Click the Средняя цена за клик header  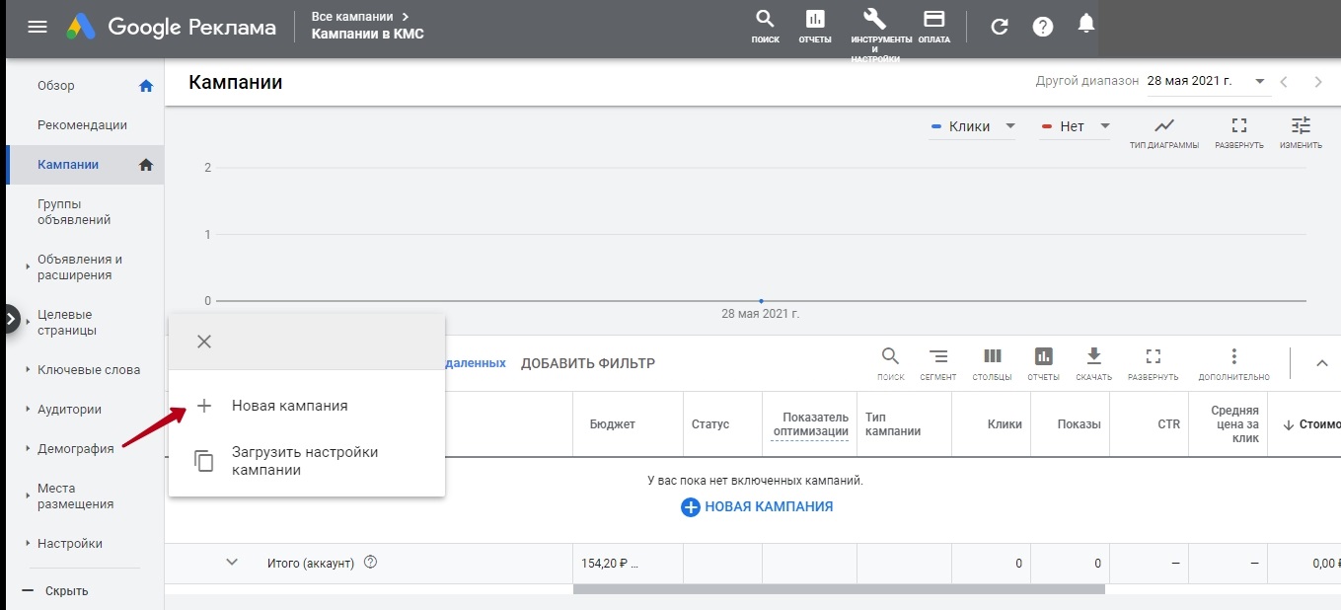(x=1233, y=424)
